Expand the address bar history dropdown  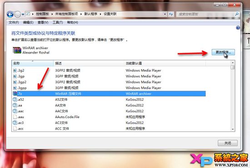coord(165,14)
